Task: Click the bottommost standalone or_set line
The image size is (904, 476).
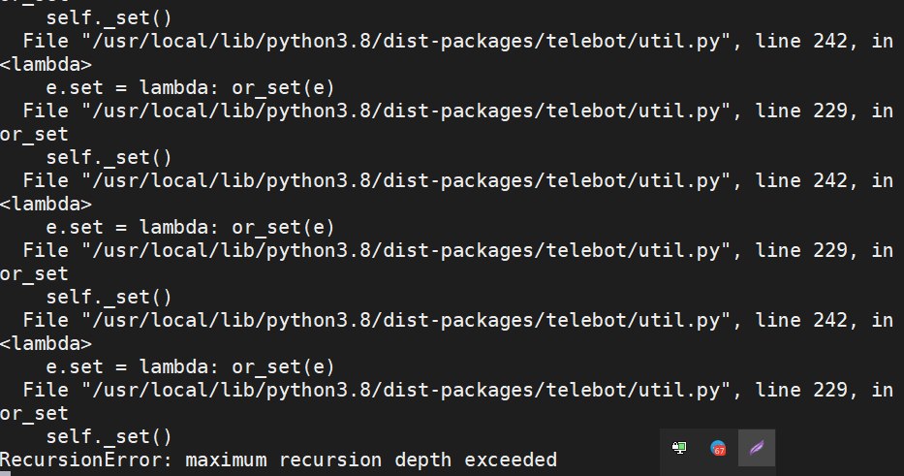Action: pyautogui.click(x=34, y=414)
